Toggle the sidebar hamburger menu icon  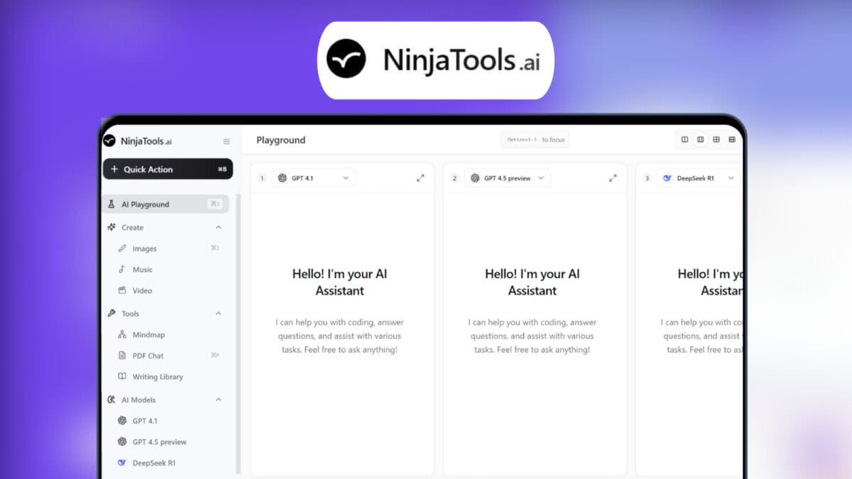pos(226,141)
